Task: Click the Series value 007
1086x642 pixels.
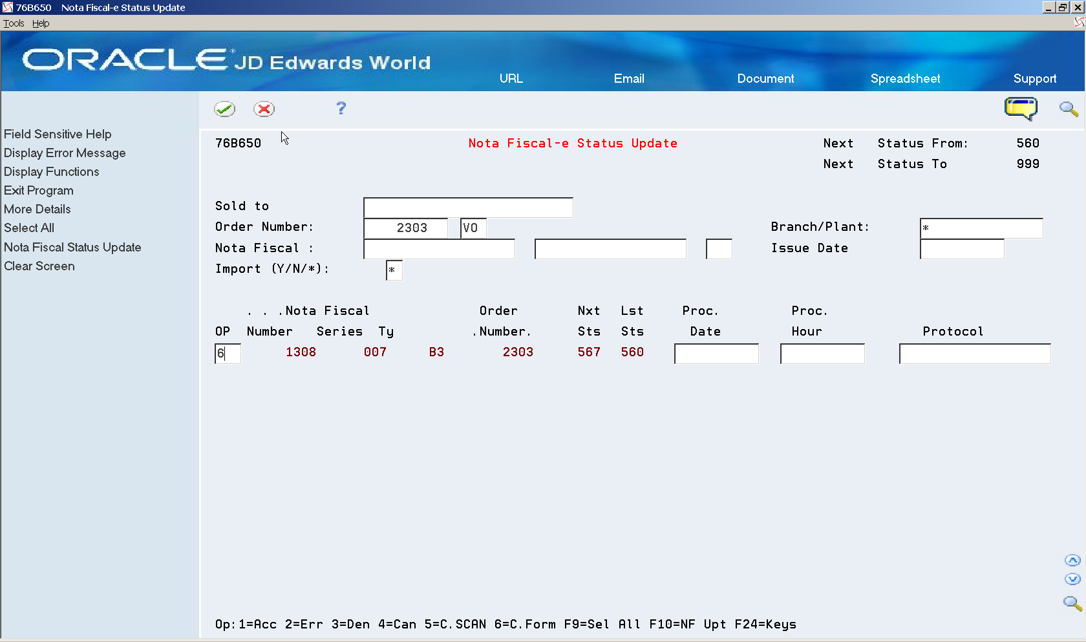Action: click(x=375, y=352)
